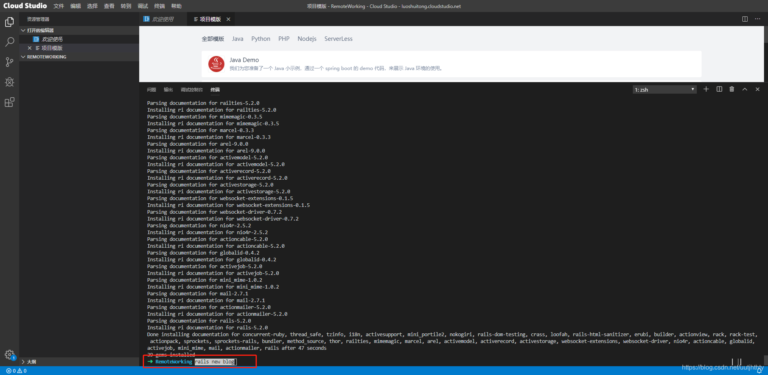Open the 帮助 menu
The height and width of the screenshot is (375, 768).
(x=176, y=6)
